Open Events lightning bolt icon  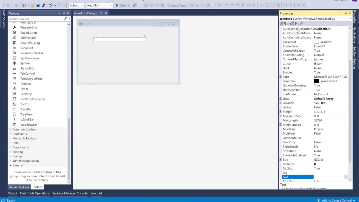tap(296, 24)
